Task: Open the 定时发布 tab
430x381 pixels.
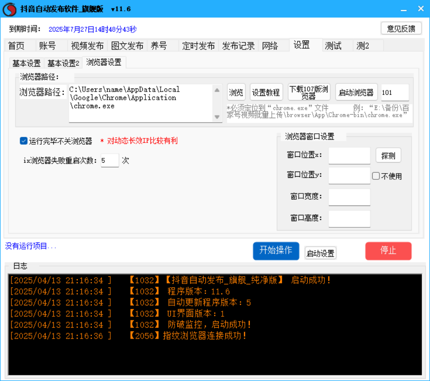Action: (x=198, y=46)
